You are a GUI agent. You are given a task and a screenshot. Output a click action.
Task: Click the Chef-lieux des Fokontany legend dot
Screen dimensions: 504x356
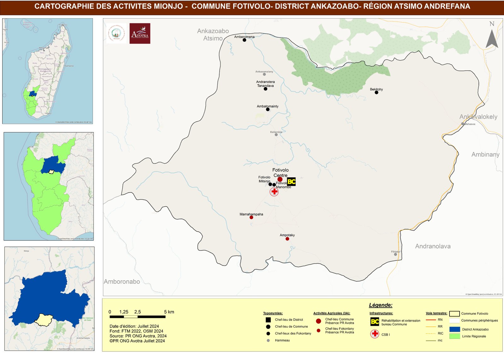click(x=268, y=333)
